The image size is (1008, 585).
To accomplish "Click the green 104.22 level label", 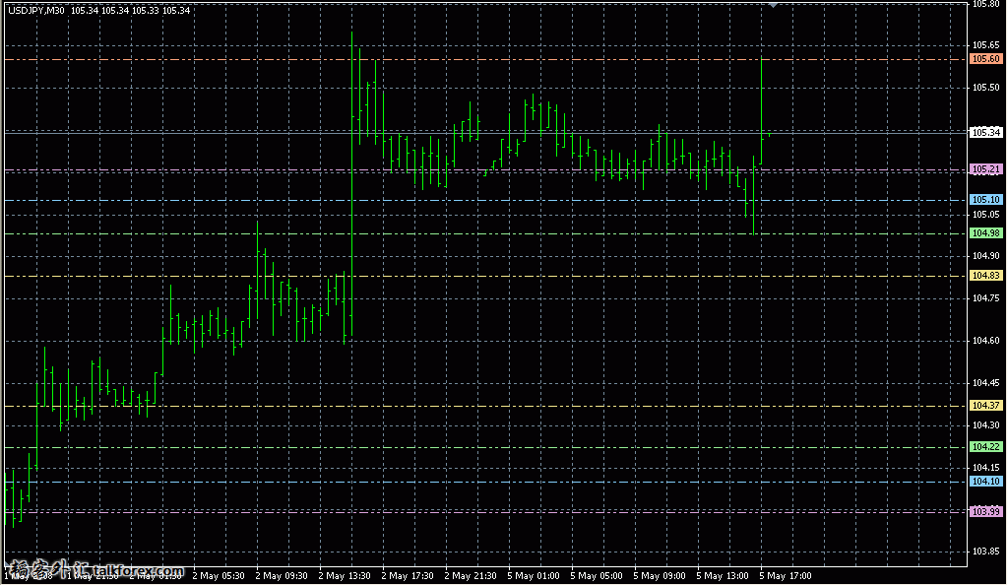I will pyautogui.click(x=985, y=447).
